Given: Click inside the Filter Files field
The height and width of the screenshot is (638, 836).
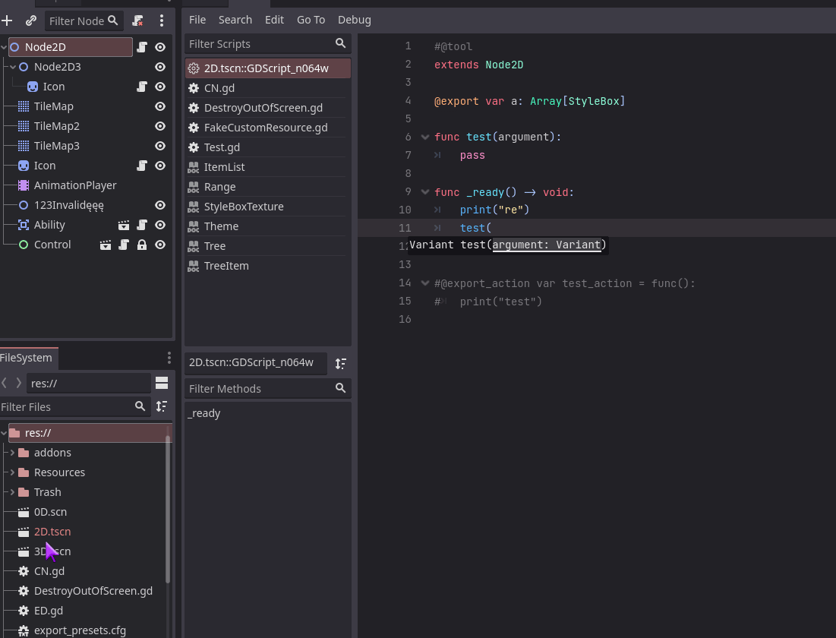Looking at the screenshot, I should (68, 406).
